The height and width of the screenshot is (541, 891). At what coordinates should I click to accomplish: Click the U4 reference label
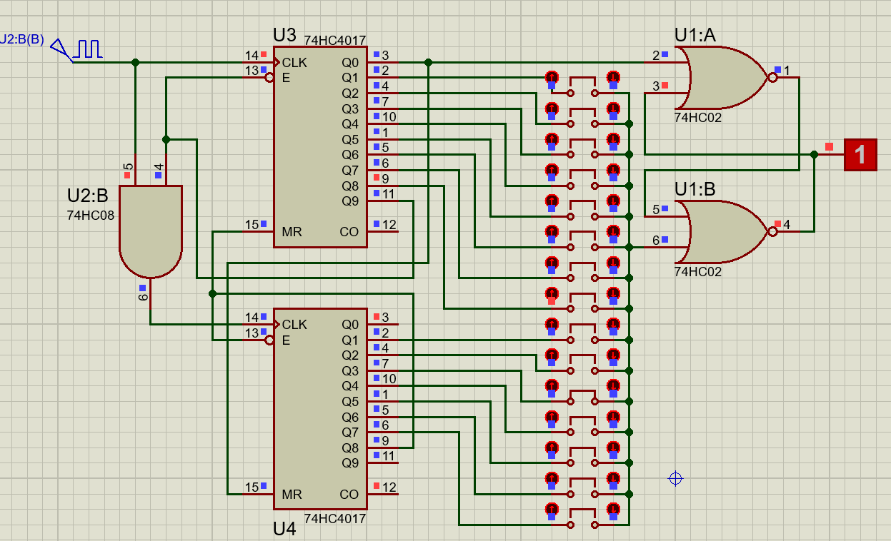tap(284, 529)
